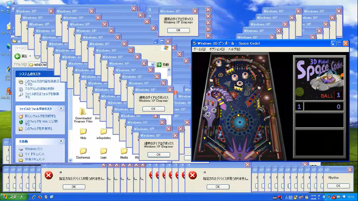Select the Logs folder icon
This screenshot has height=201, width=358.
(103, 151)
